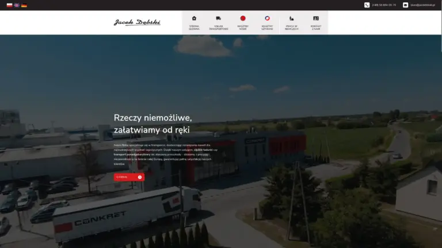Click the red O firmie button
The width and height of the screenshot is (442, 248).
pos(129,177)
